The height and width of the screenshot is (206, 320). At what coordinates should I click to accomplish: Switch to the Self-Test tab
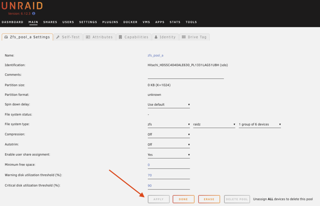pyautogui.click(x=68, y=37)
